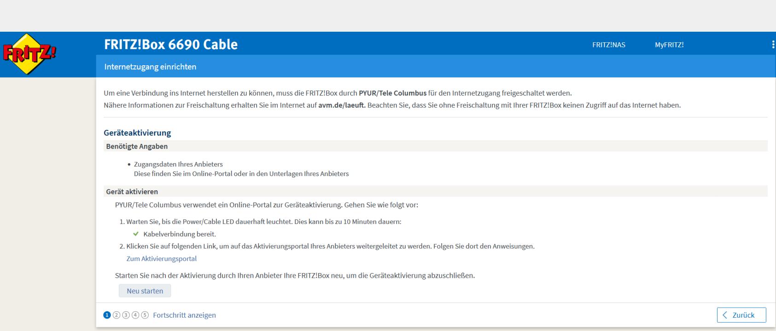Click the green checkmark for Kabelverbindung
The width and height of the screenshot is (776, 331).
[136, 234]
